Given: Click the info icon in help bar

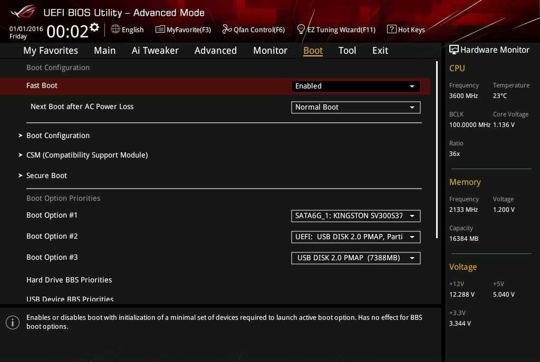Looking at the screenshot, I should [x=13, y=322].
